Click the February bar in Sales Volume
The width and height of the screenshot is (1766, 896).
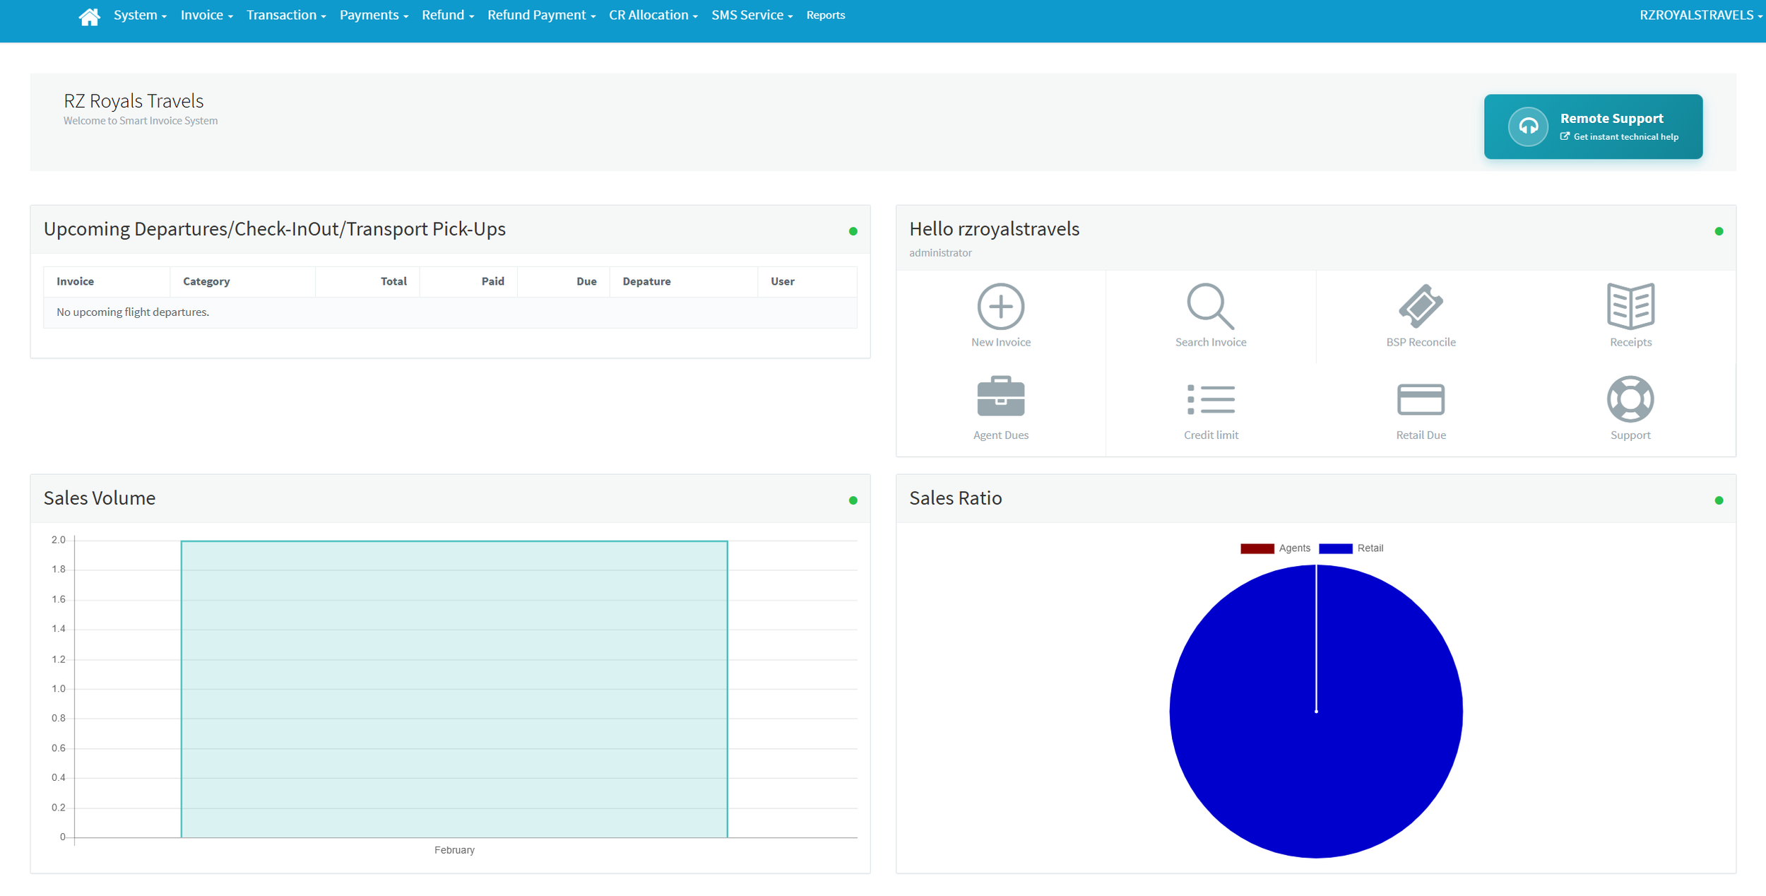[x=454, y=689]
